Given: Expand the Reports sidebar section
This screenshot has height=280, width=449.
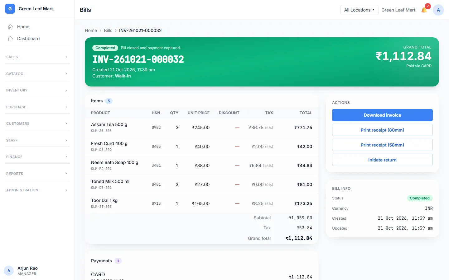Looking at the screenshot, I should point(37,174).
